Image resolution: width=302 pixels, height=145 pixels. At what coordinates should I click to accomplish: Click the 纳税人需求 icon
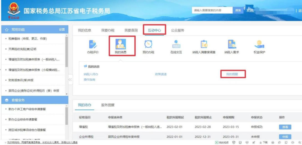pos(232,45)
